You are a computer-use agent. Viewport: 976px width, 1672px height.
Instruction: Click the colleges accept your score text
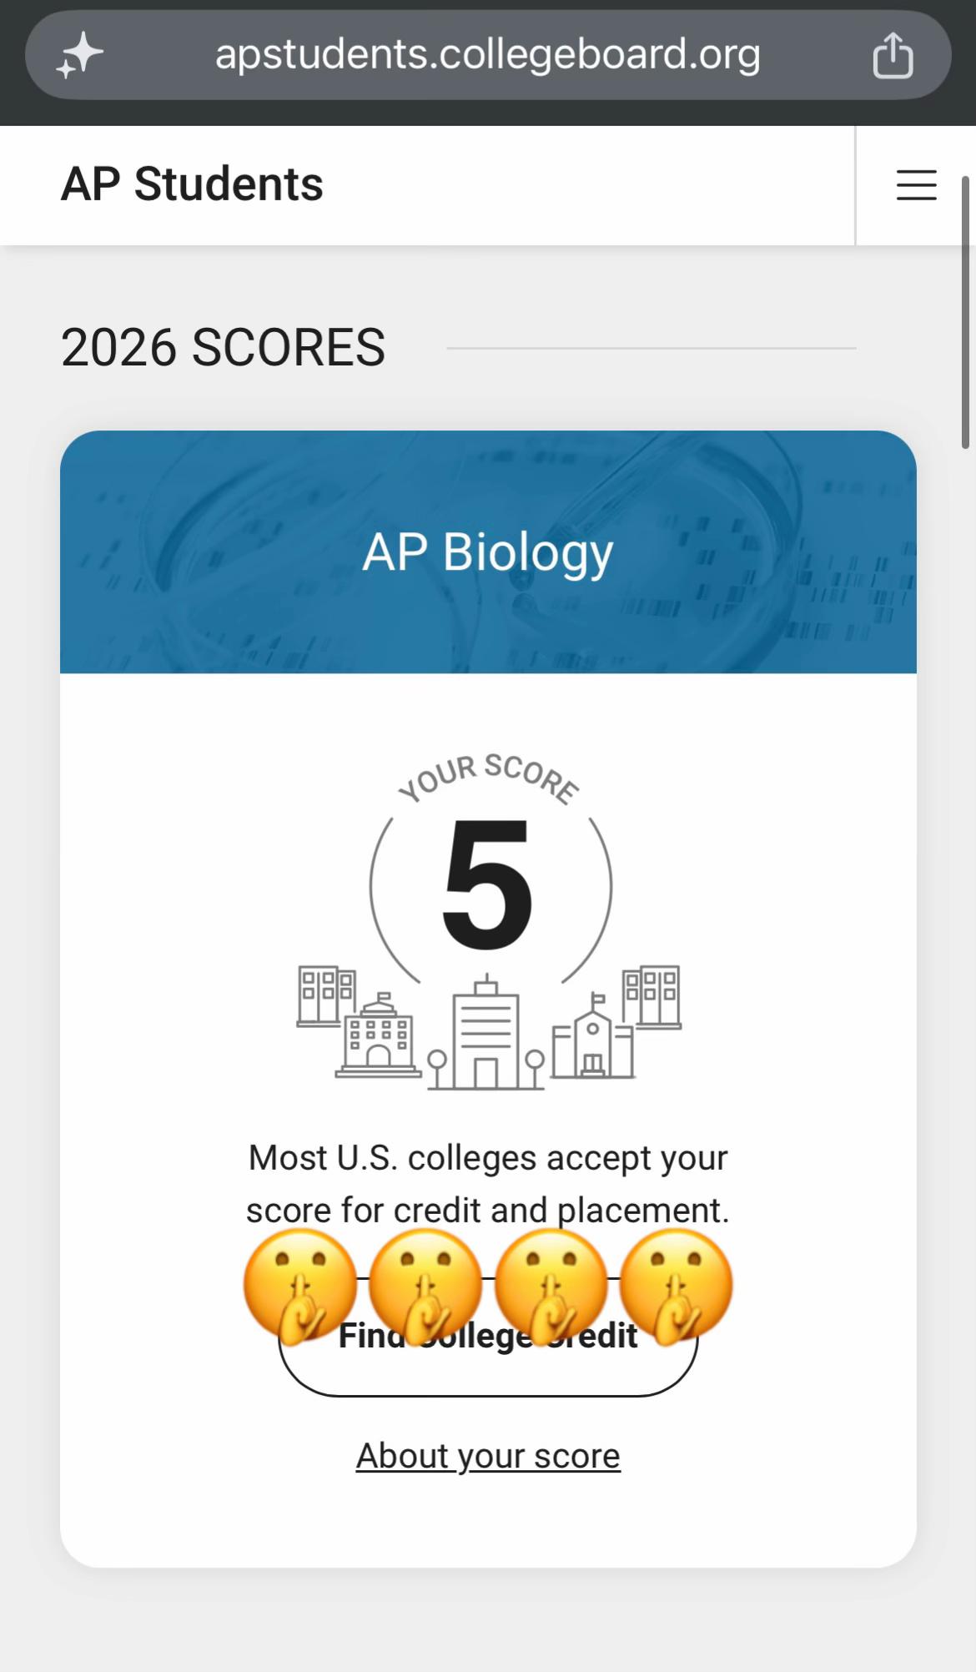coord(488,1184)
